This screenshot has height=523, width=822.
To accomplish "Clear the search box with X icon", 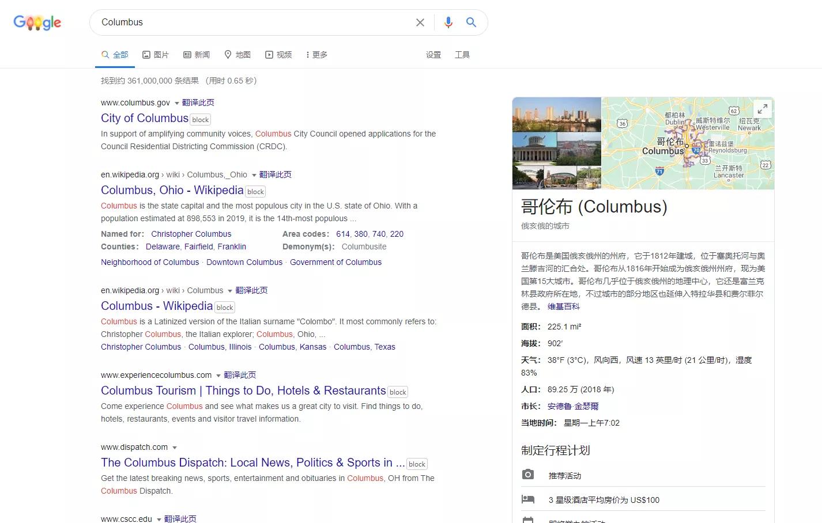I will (x=420, y=22).
